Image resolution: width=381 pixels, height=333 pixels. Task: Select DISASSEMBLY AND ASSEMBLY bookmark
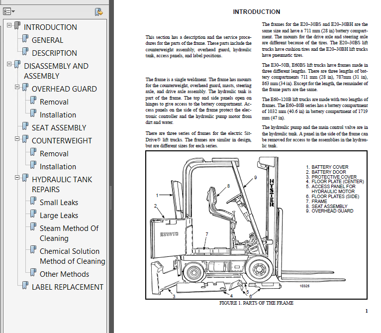tap(56, 71)
